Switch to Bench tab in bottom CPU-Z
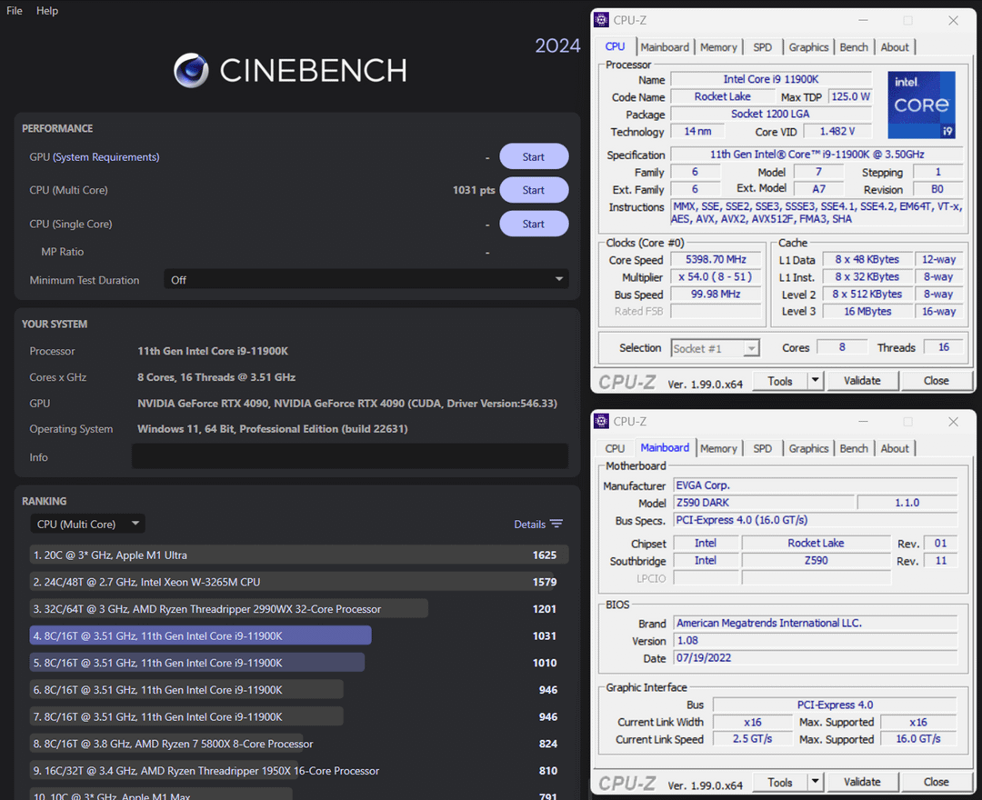 point(854,449)
